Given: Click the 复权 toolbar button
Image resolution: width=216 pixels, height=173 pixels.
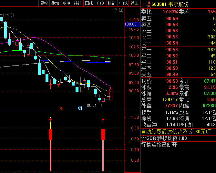Looking at the screenshot, I should pos(44,3).
